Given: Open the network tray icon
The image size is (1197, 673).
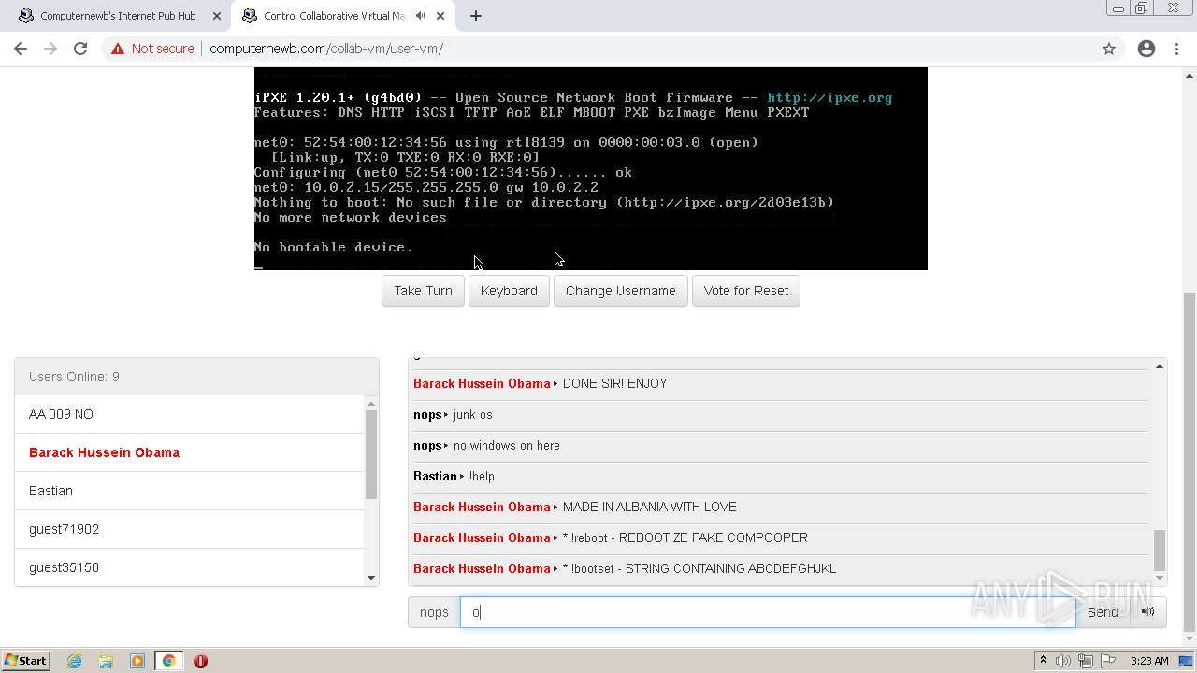Looking at the screenshot, I should (1085, 661).
